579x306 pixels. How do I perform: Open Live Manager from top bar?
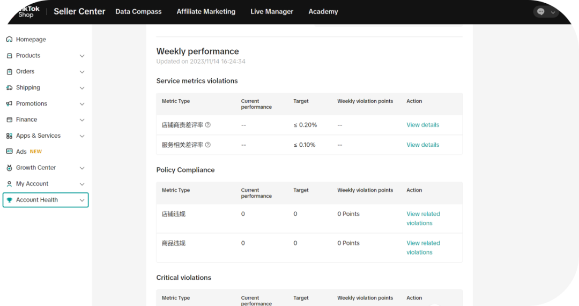[x=272, y=12]
